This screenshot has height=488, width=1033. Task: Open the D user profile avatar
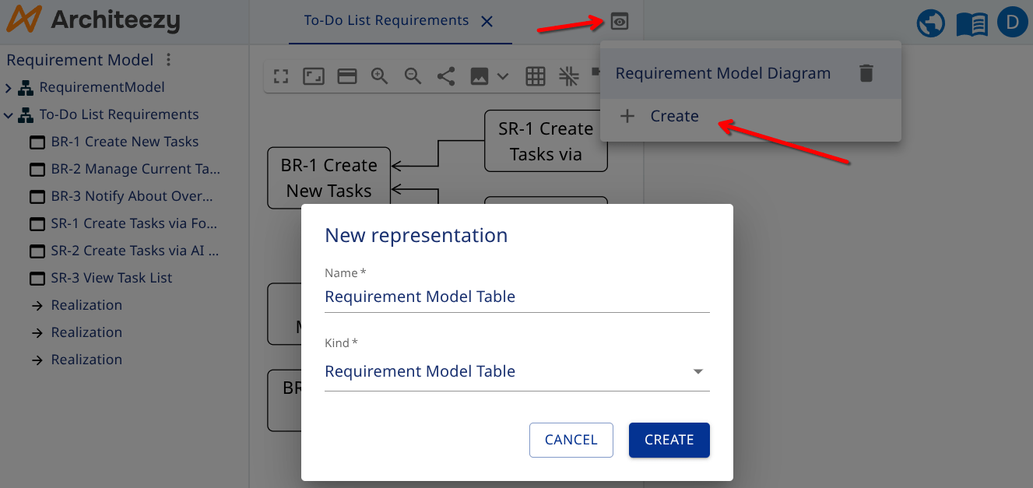[1011, 23]
